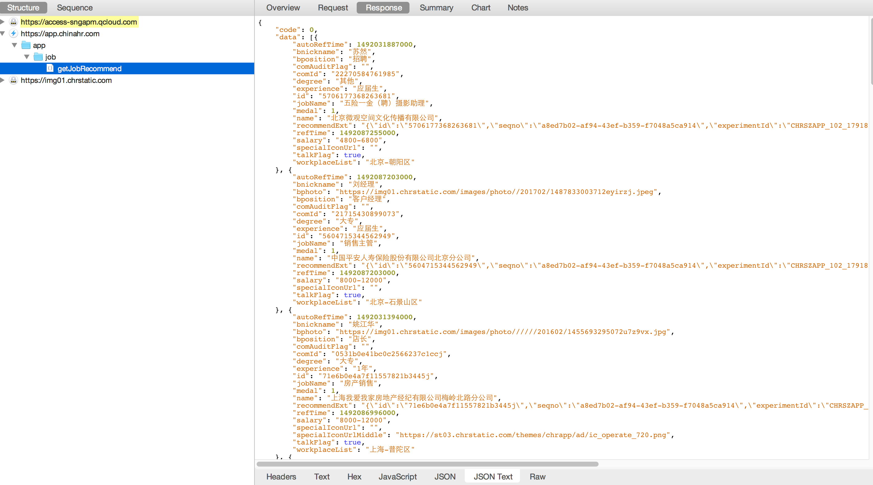
Task: Switch to the Sequence view tab
Action: point(75,7)
